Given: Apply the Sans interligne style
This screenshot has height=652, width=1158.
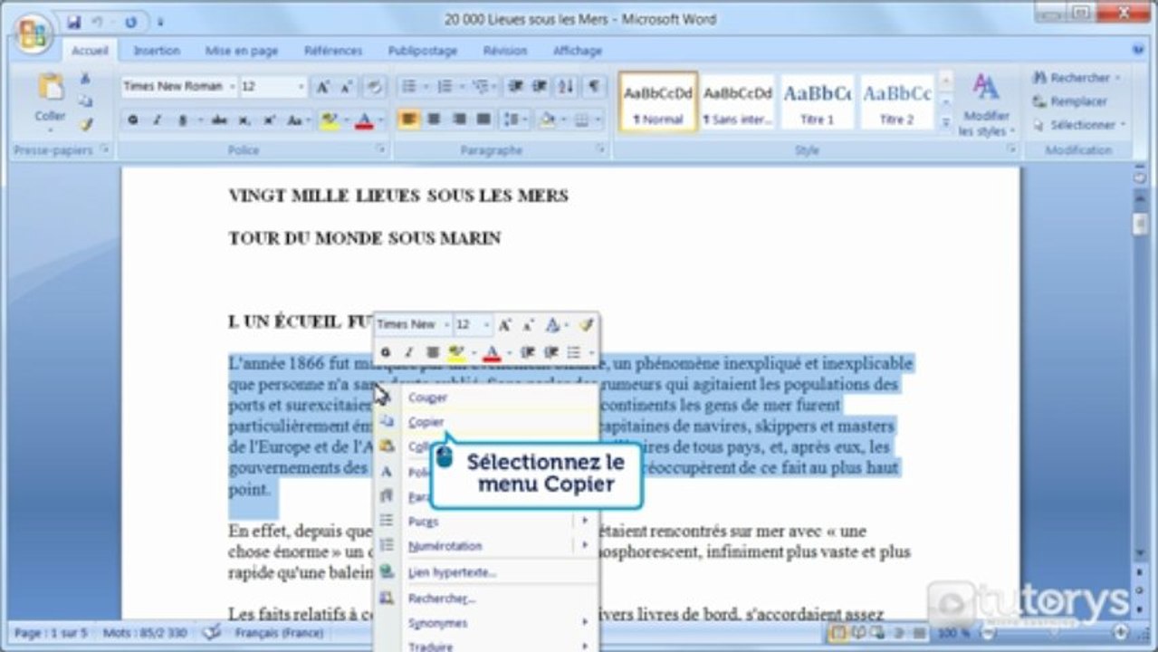Looking at the screenshot, I should pyautogui.click(x=737, y=102).
